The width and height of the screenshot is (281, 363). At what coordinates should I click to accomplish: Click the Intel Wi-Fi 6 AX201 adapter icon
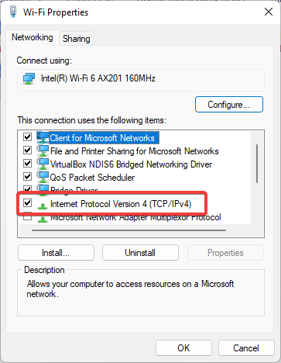click(29, 78)
